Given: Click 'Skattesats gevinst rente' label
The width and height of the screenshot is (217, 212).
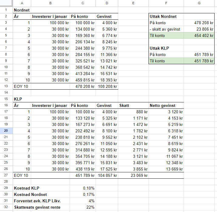Looking at the screenshot, I should click(x=37, y=207).
